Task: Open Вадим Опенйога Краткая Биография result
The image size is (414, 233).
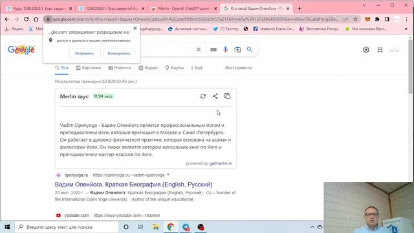Action: point(134,184)
